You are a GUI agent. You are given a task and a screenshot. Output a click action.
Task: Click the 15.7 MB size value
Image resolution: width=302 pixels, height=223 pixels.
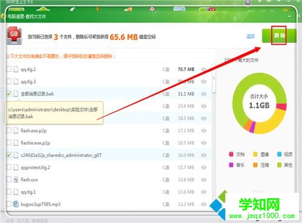click(186, 168)
